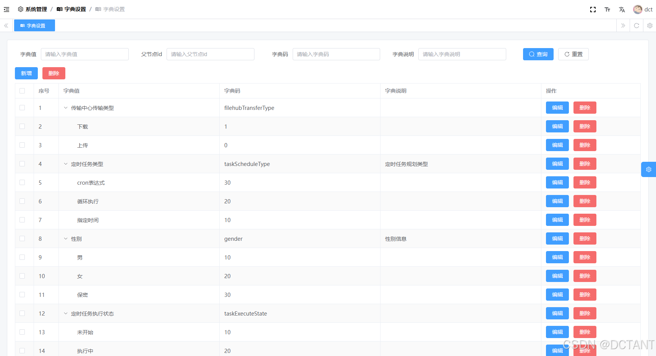656x356 pixels.
Task: Collapse the 性别 tree row
Action: (x=66, y=239)
